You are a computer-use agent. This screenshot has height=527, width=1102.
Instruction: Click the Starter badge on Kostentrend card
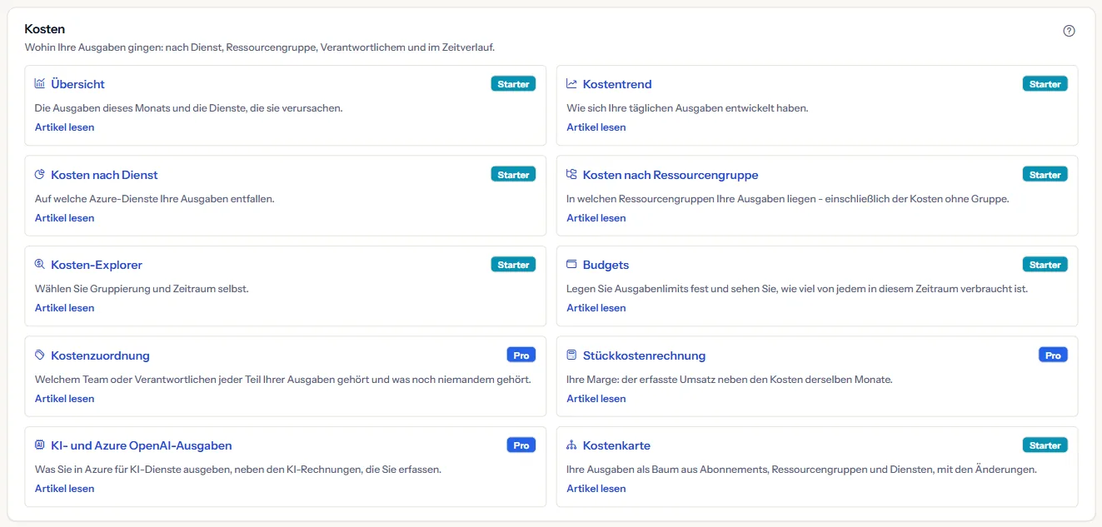click(x=1045, y=84)
